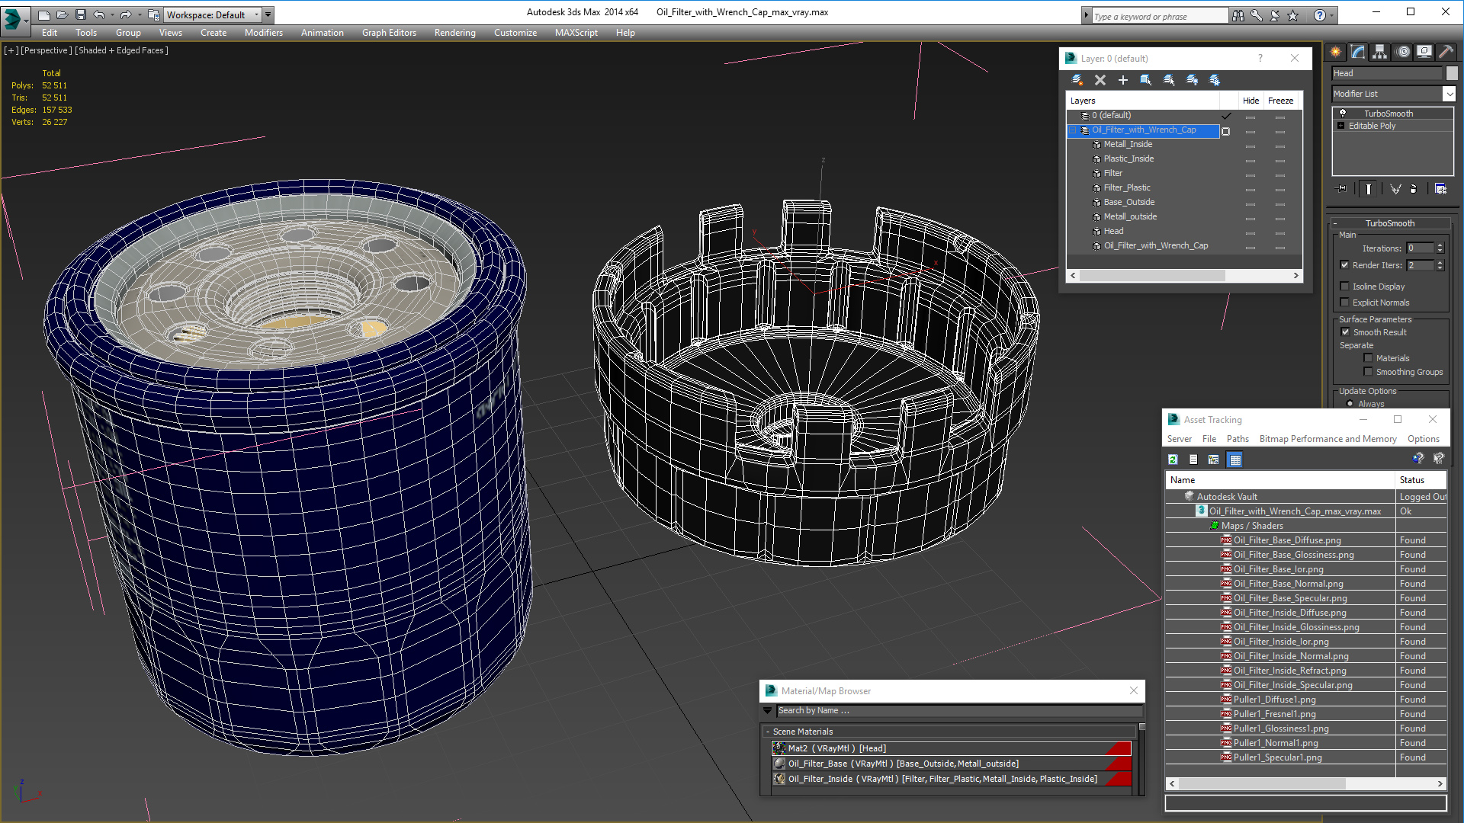Image resolution: width=1464 pixels, height=823 pixels.
Task: Click Select Highlighted Objects and Layers icon
Action: pos(1146,80)
